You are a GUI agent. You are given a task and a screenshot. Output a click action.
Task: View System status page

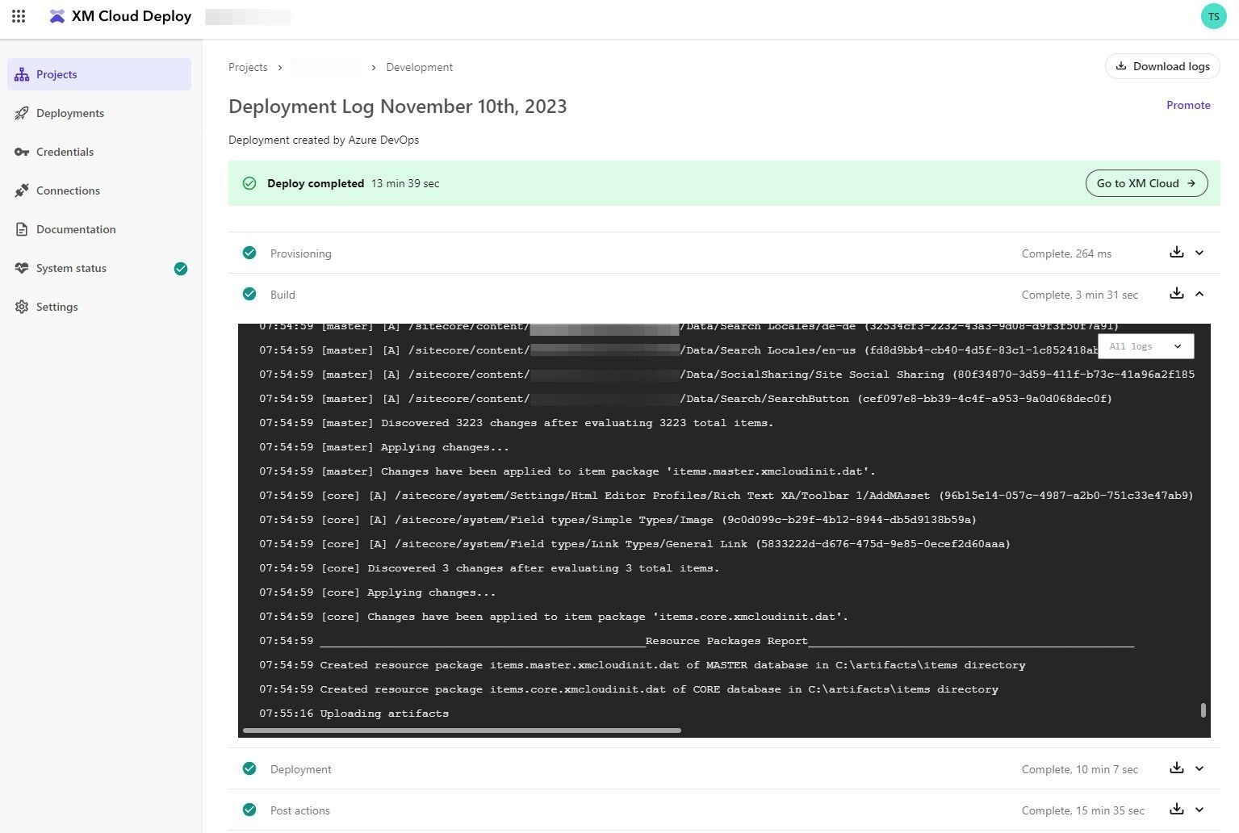click(x=99, y=268)
